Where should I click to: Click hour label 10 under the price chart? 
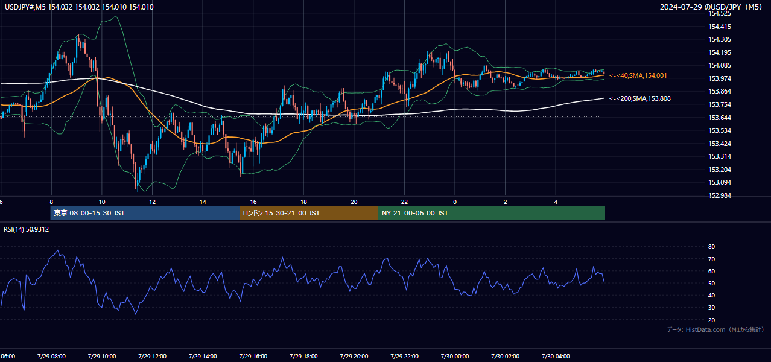[102, 202]
